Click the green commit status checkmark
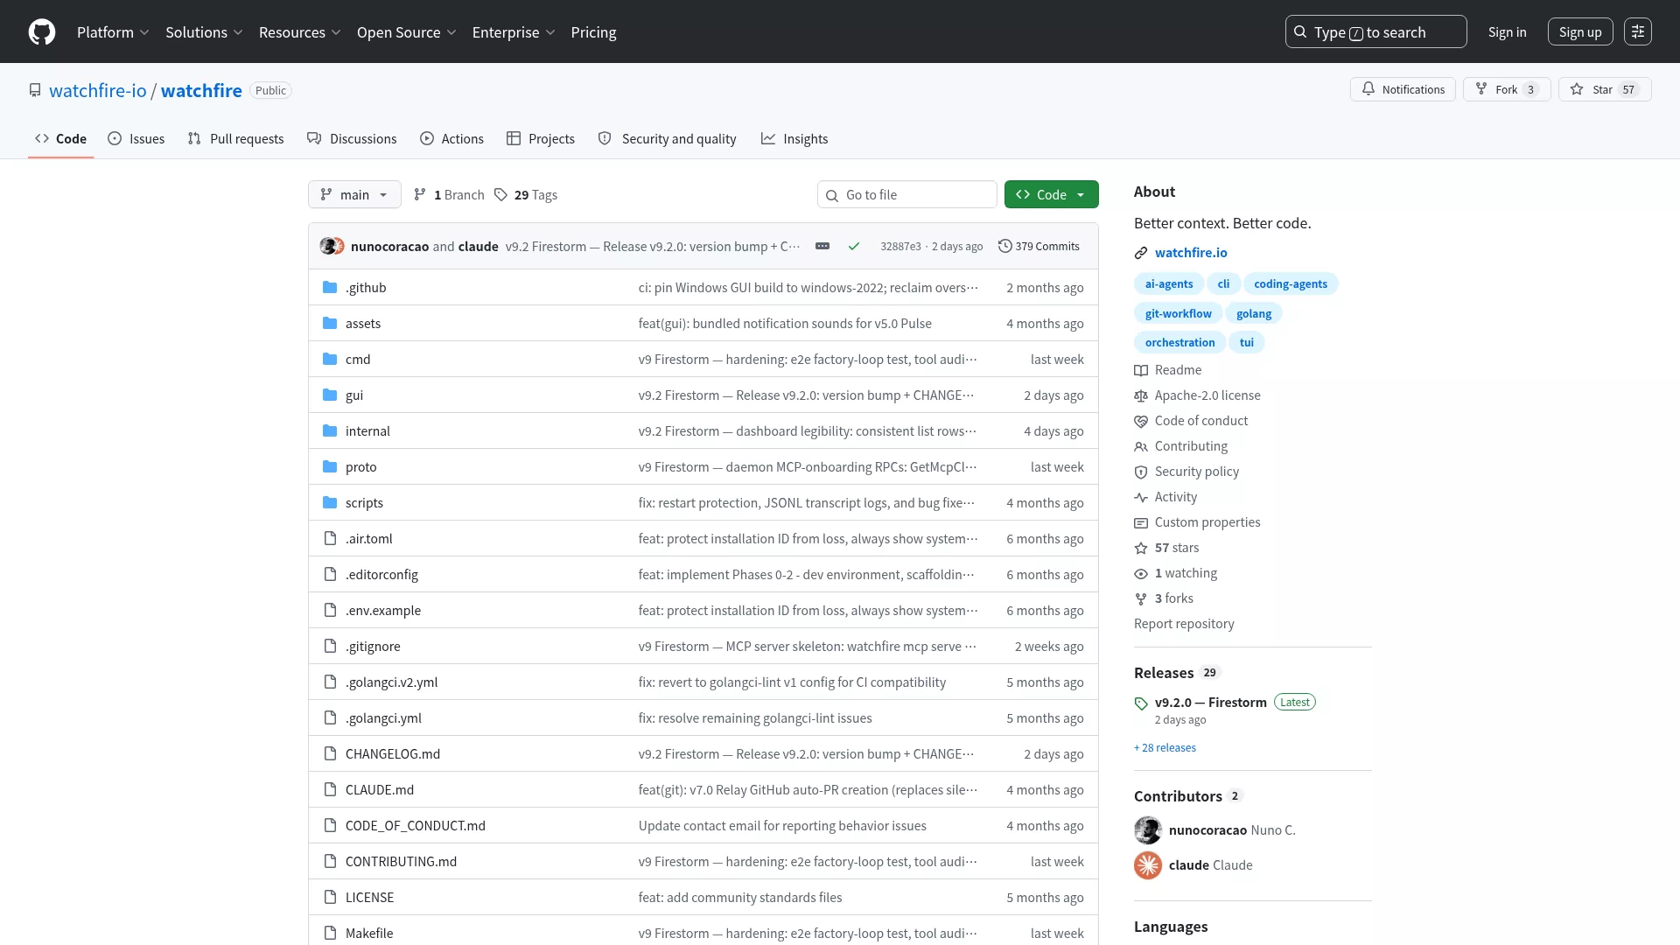Image resolution: width=1680 pixels, height=945 pixels. tap(854, 247)
